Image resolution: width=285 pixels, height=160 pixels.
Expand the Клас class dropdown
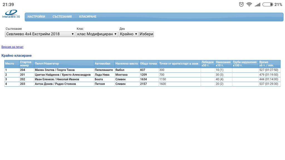pos(97,34)
